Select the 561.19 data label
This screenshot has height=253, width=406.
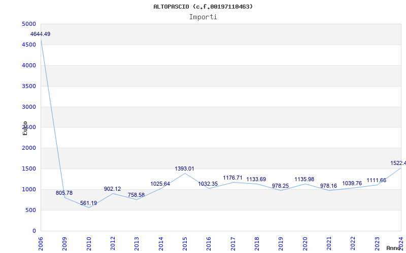88,203
